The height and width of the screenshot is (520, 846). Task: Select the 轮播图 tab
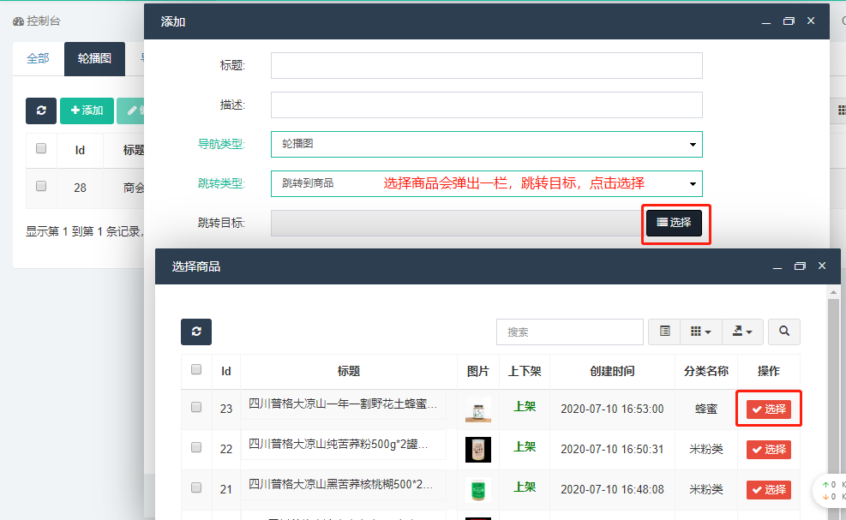94,59
